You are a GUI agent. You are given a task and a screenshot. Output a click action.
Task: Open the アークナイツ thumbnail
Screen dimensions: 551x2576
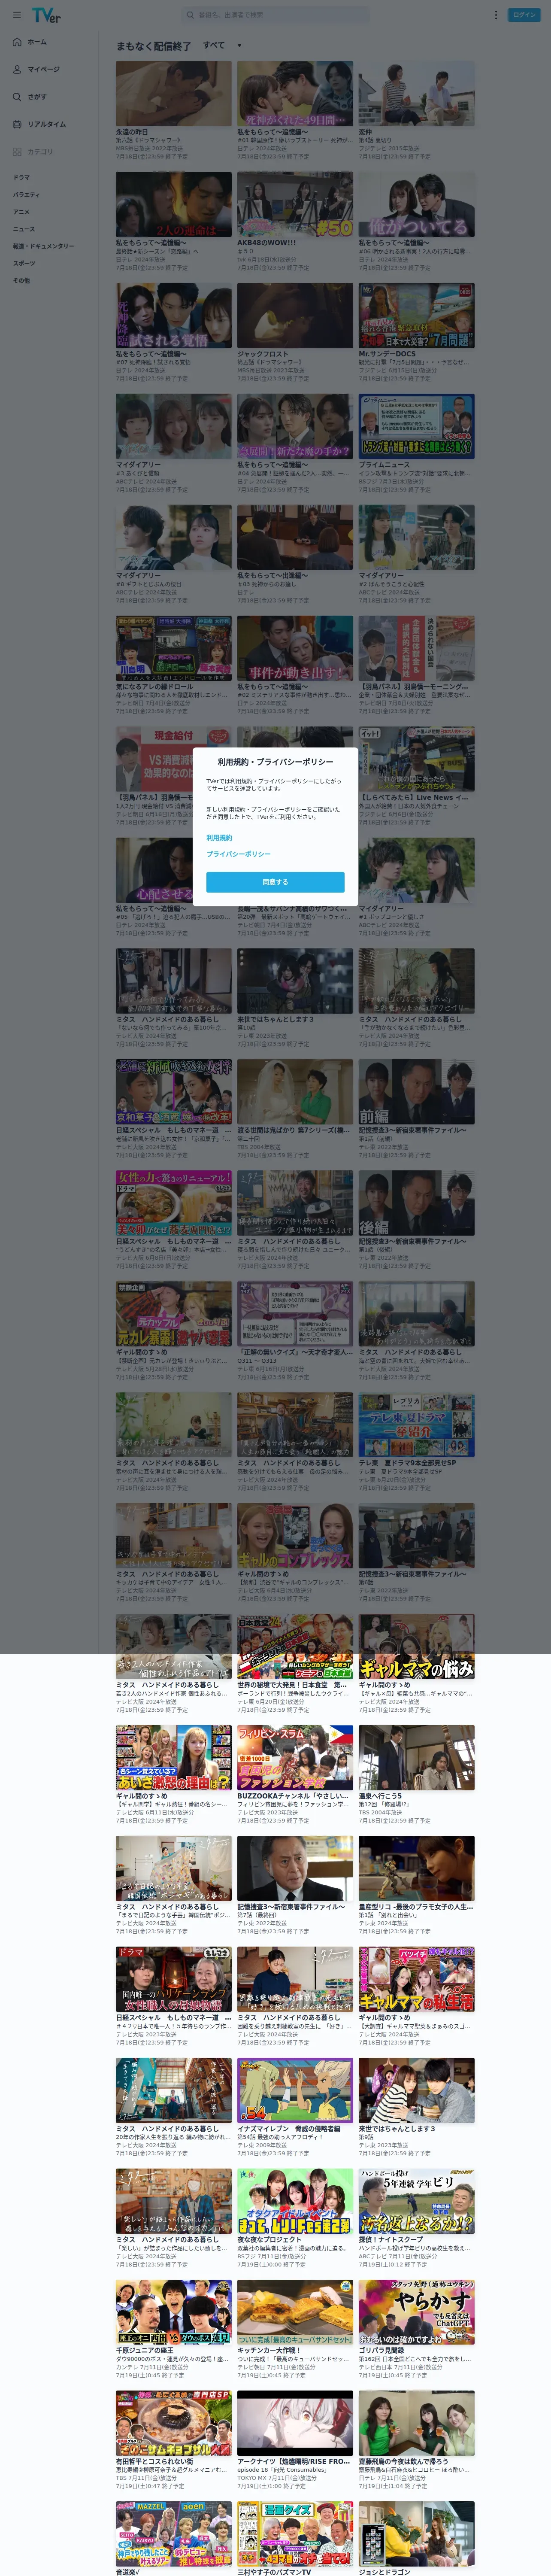click(x=295, y=2424)
